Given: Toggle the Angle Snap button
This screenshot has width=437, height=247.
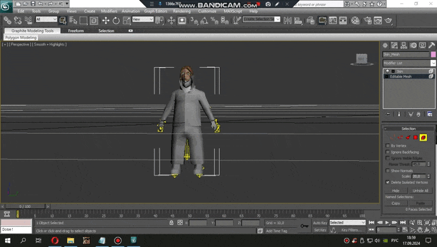Looking at the screenshot, I should (x=204, y=20).
